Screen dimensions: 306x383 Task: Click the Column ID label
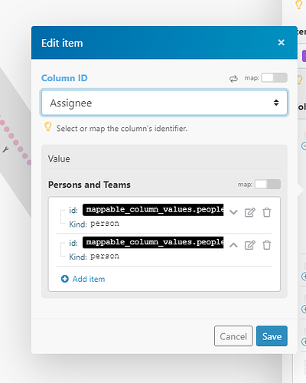coord(64,78)
